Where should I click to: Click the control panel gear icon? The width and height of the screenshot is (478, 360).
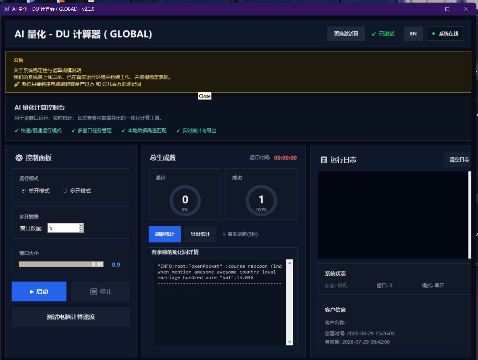[x=19, y=158]
